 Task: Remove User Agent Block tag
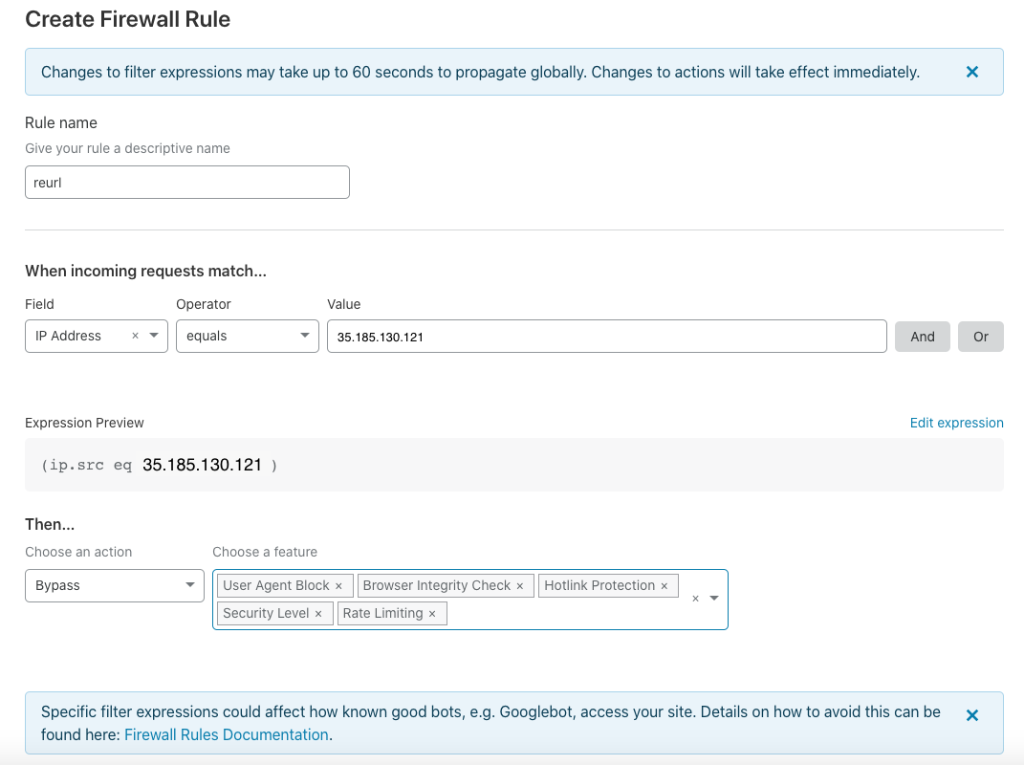point(338,586)
